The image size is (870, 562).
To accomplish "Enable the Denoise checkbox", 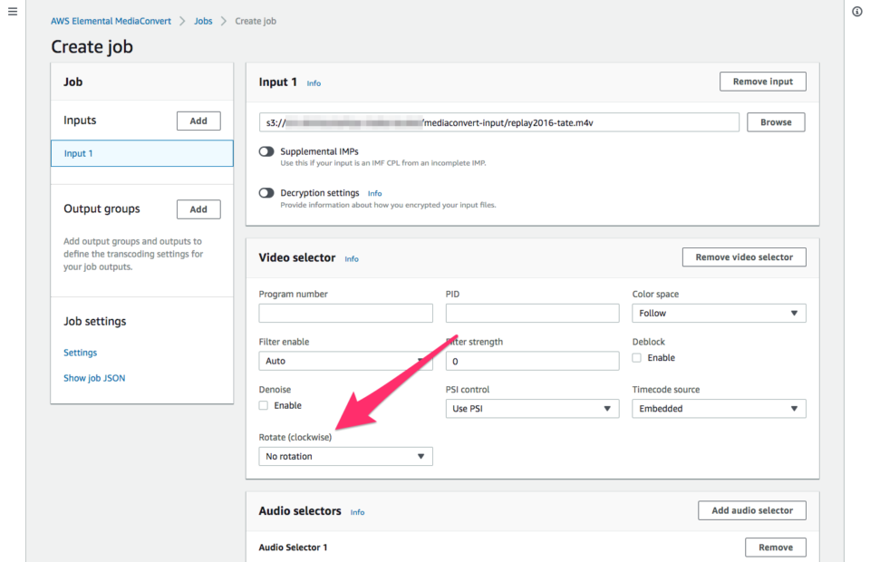I will 263,405.
